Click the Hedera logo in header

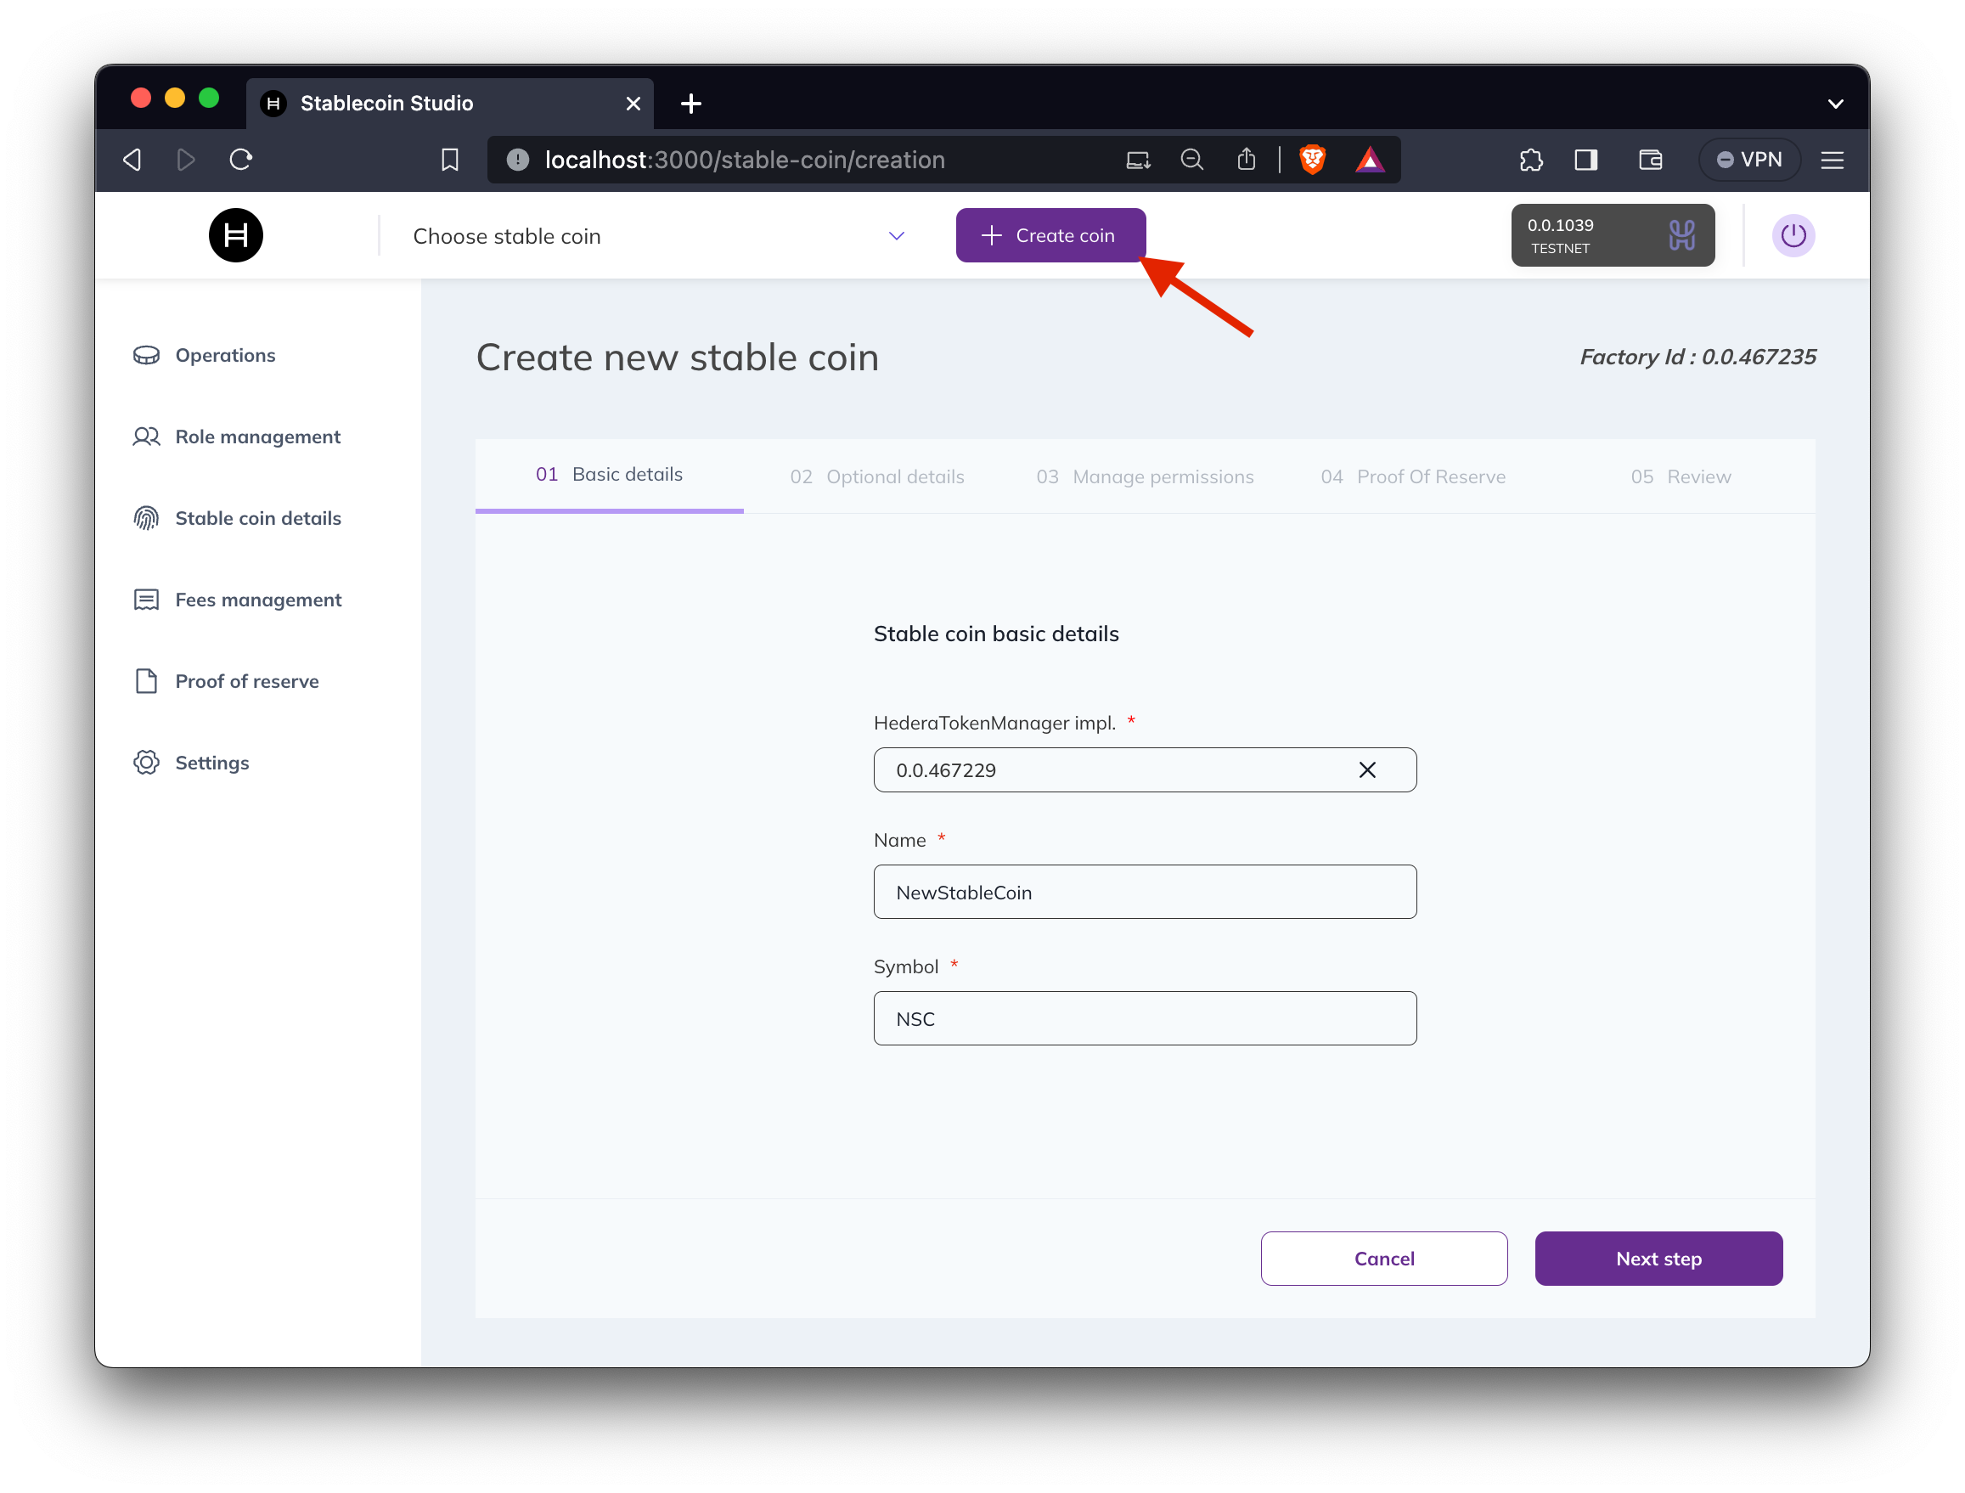[x=235, y=235]
